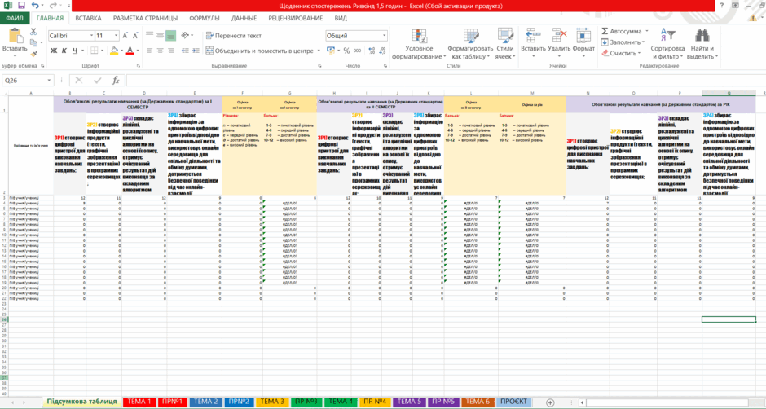766x409 pixels.
Task: Select the yellow fill color bucket
Action: coord(114,51)
